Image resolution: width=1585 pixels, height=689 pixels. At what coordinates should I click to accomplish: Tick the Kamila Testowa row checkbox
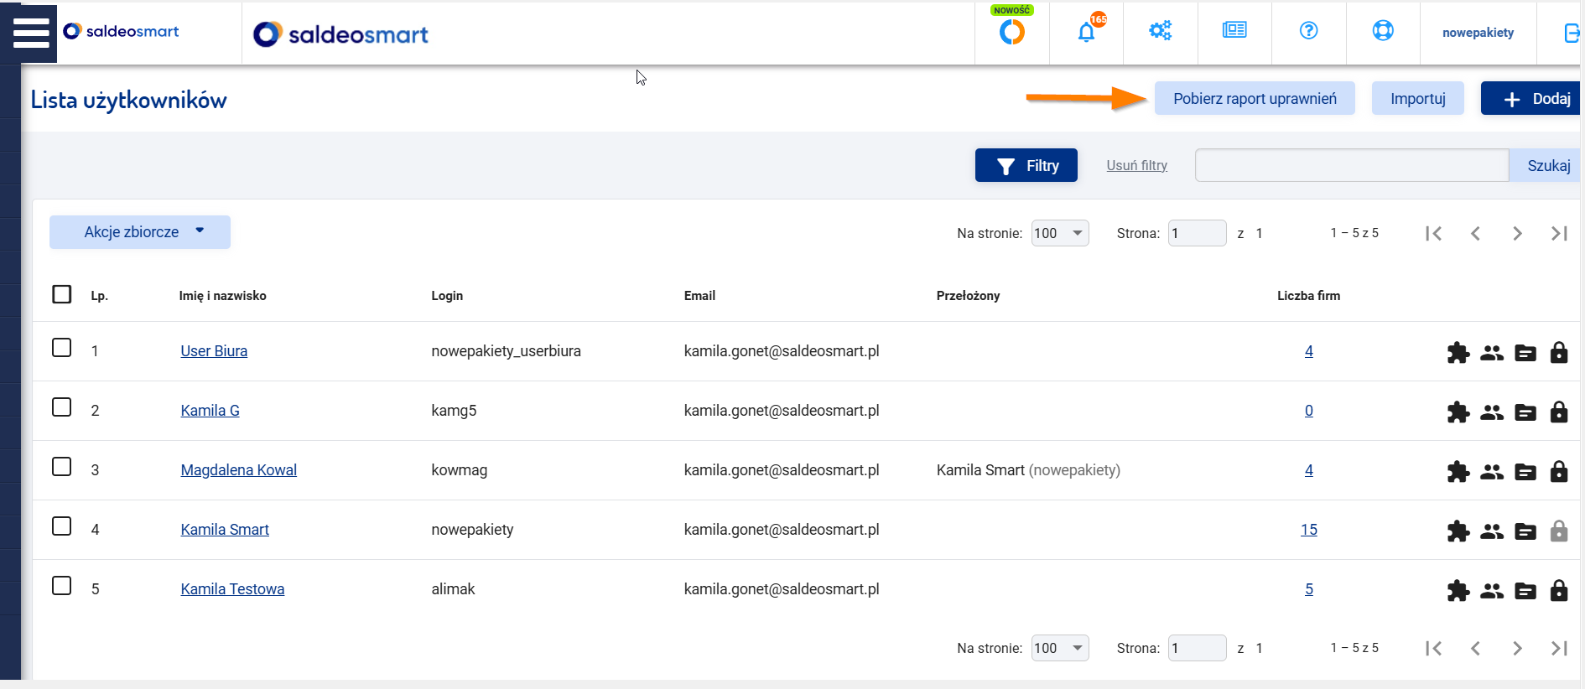click(61, 585)
